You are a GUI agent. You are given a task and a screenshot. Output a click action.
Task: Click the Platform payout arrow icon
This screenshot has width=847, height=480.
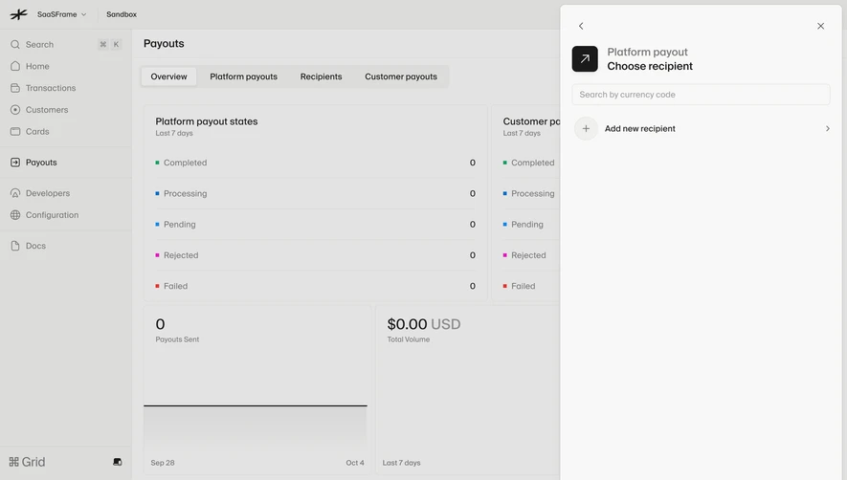(585, 59)
